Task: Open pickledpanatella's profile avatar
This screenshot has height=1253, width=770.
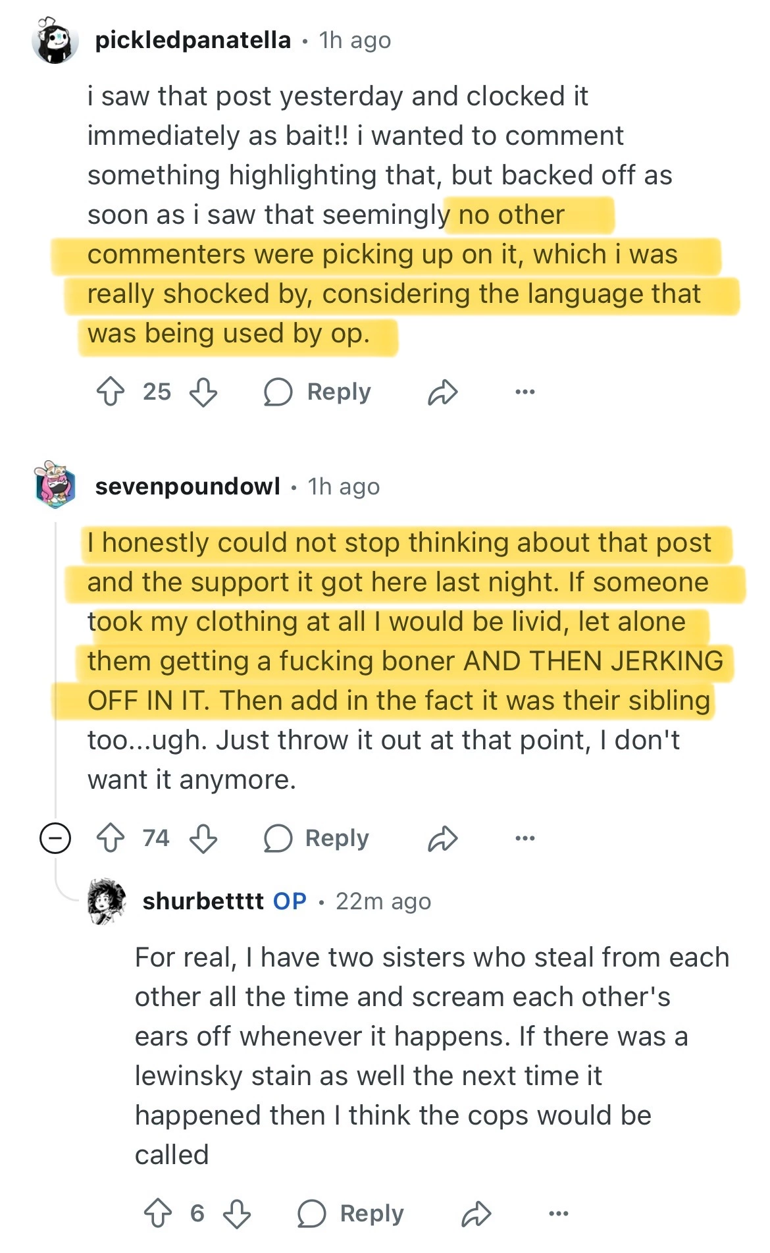Action: [x=55, y=41]
